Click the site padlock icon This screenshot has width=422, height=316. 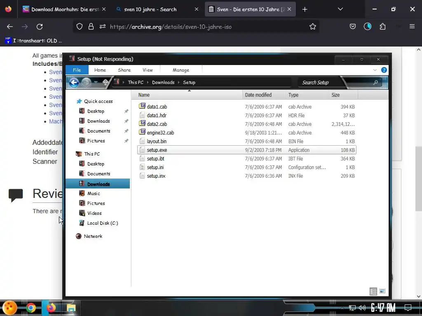click(91, 27)
